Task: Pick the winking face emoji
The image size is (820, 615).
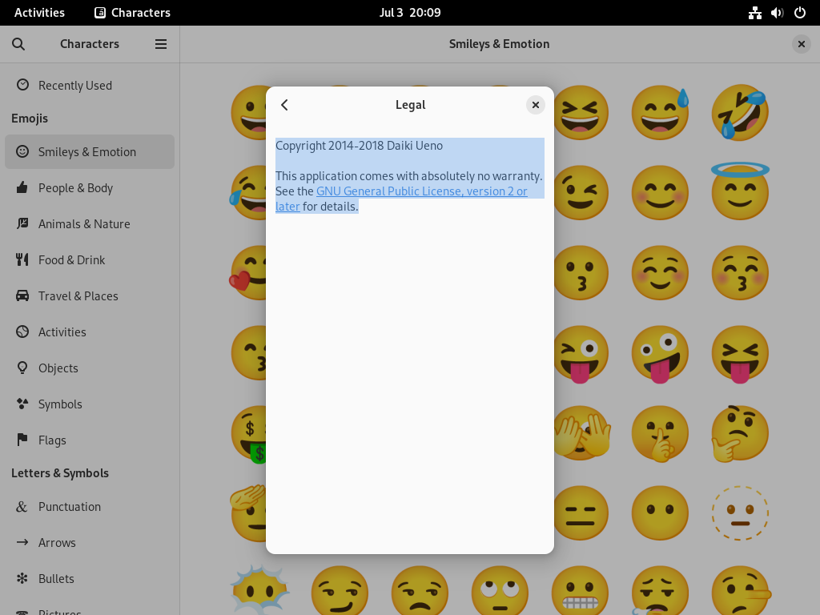Action: click(581, 193)
